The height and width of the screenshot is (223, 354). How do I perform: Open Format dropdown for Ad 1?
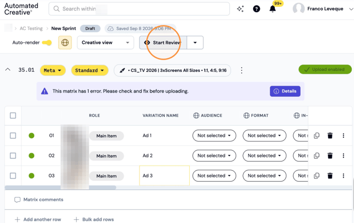264,136
